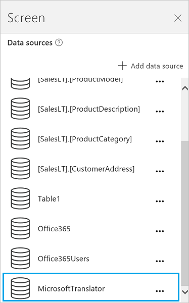Click the database icon for [SalesLT].[CustomerAddress]

(x=20, y=169)
